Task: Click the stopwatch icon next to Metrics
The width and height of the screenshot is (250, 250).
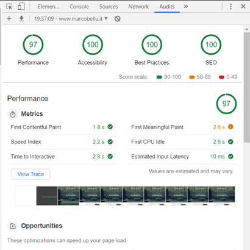Action: [x=13, y=114]
